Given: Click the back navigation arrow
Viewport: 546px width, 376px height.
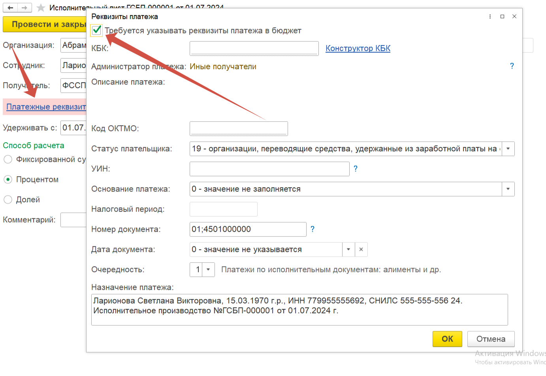Looking at the screenshot, I should pos(10,8).
